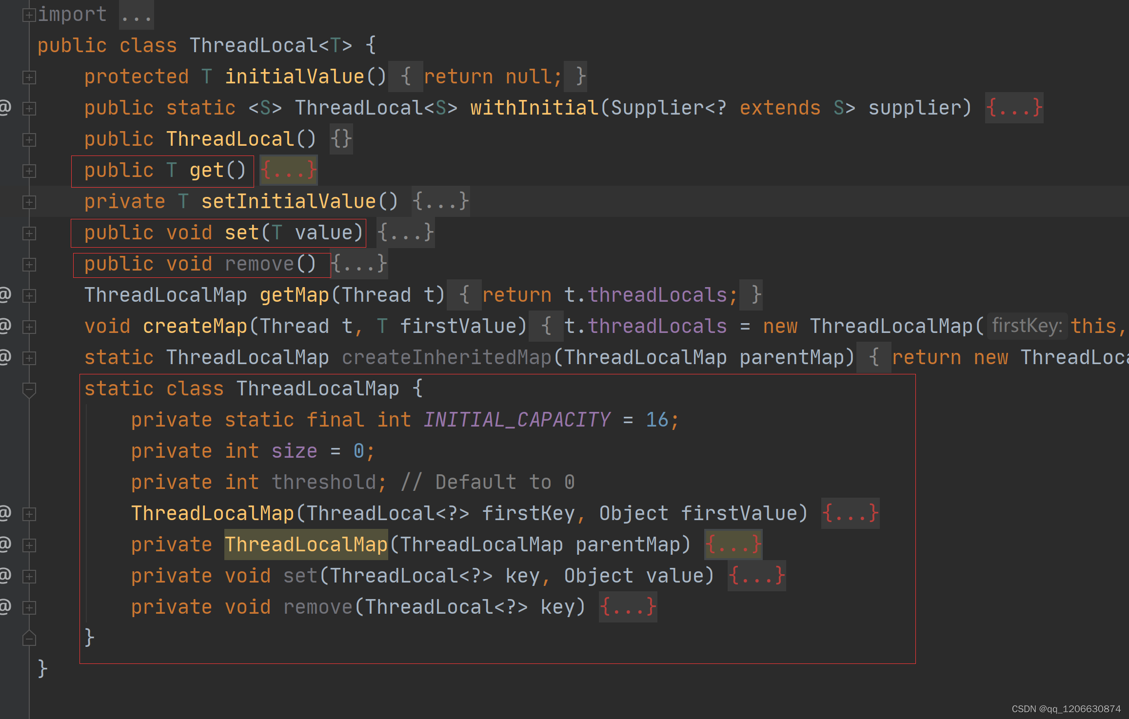
Task: Click the withInitial method name
Action: point(535,108)
